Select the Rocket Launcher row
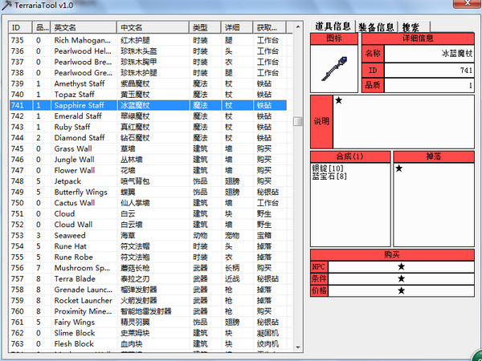This screenshot has width=482, height=361. click(148, 301)
